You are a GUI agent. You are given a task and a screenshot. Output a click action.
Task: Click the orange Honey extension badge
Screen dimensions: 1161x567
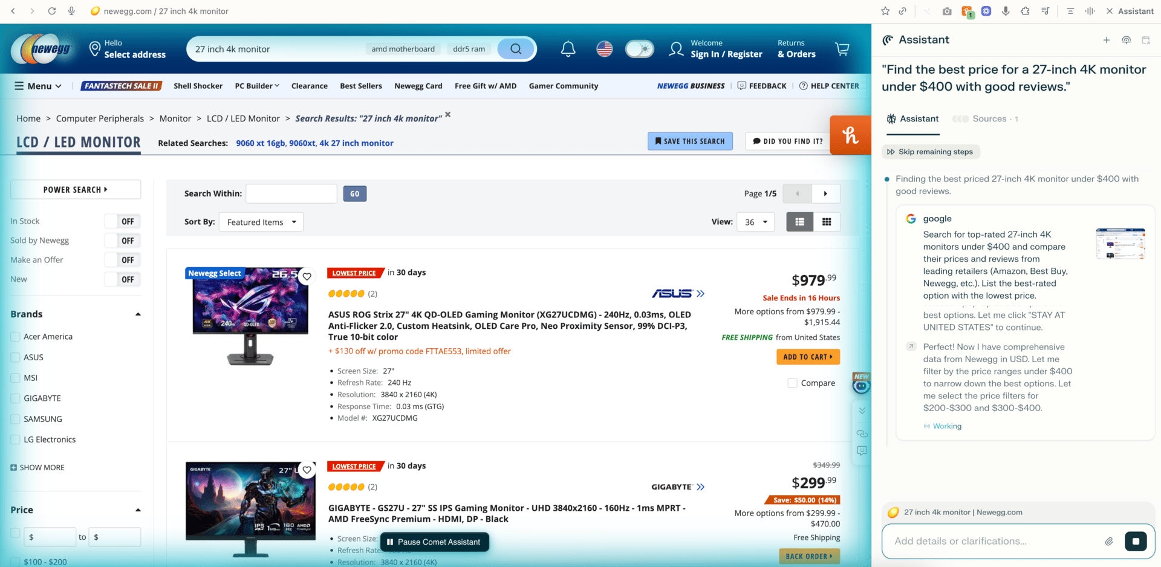coord(850,135)
